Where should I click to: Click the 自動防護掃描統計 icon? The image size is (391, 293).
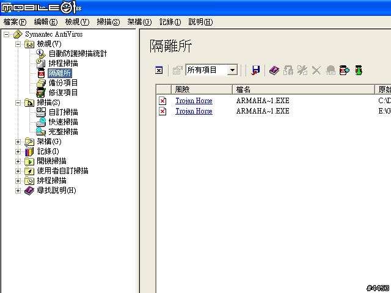(41, 54)
